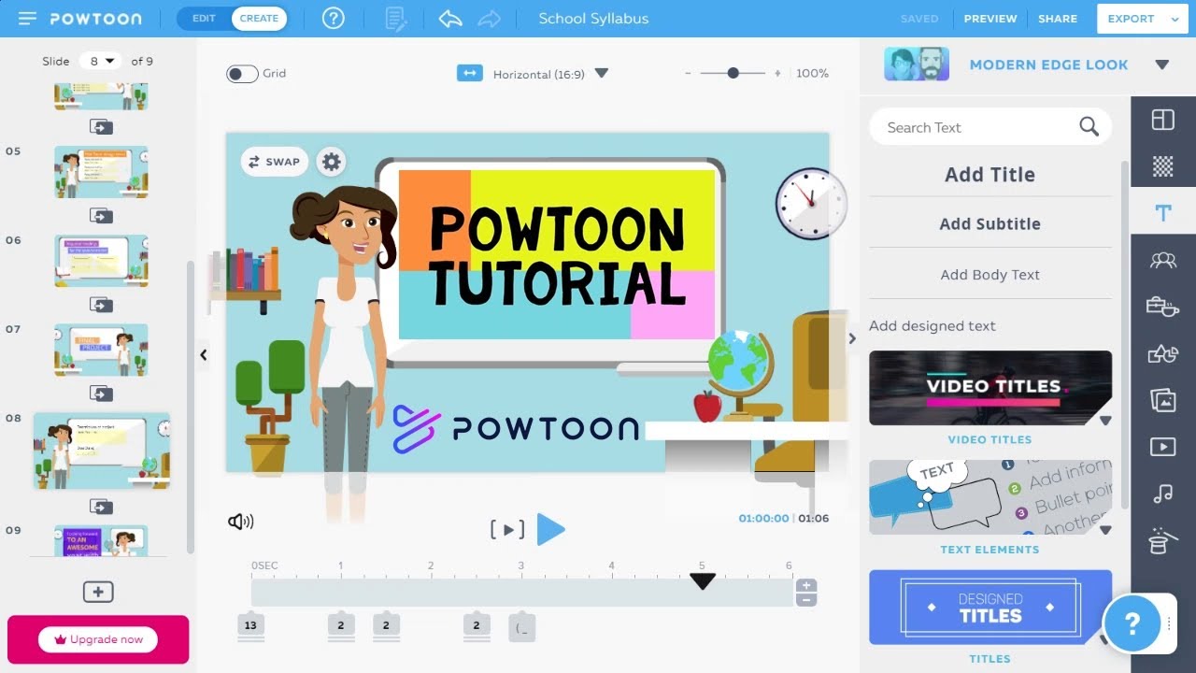Screen dimensions: 1196x673
Task: Increase timeline duration plus stepper
Action: pos(806,586)
